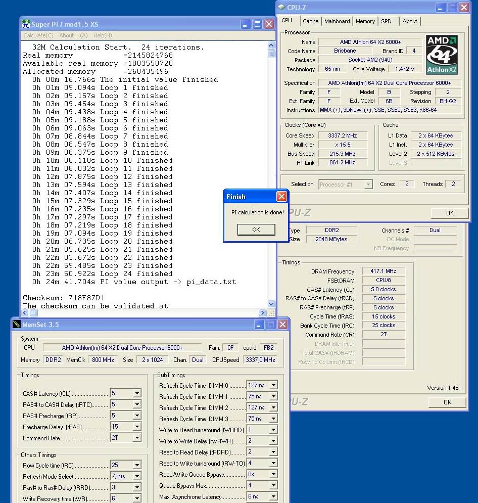Click the CPU-Z title bar icon
Image resolution: width=478 pixels, height=503 pixels.
coord(282,8)
